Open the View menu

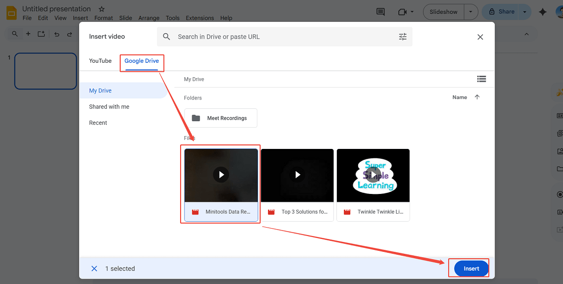tap(60, 18)
